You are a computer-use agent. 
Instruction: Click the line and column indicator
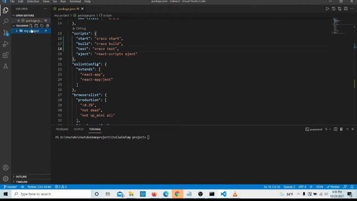pyautogui.click(x=272, y=186)
